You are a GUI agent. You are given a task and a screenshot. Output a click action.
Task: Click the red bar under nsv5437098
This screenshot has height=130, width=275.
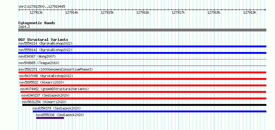143,79
